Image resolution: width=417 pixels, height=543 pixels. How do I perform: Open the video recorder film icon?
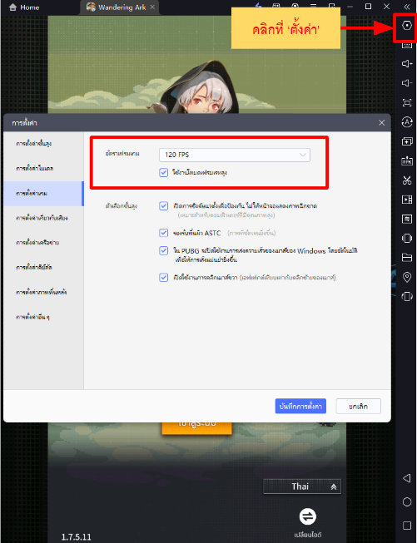click(x=407, y=200)
